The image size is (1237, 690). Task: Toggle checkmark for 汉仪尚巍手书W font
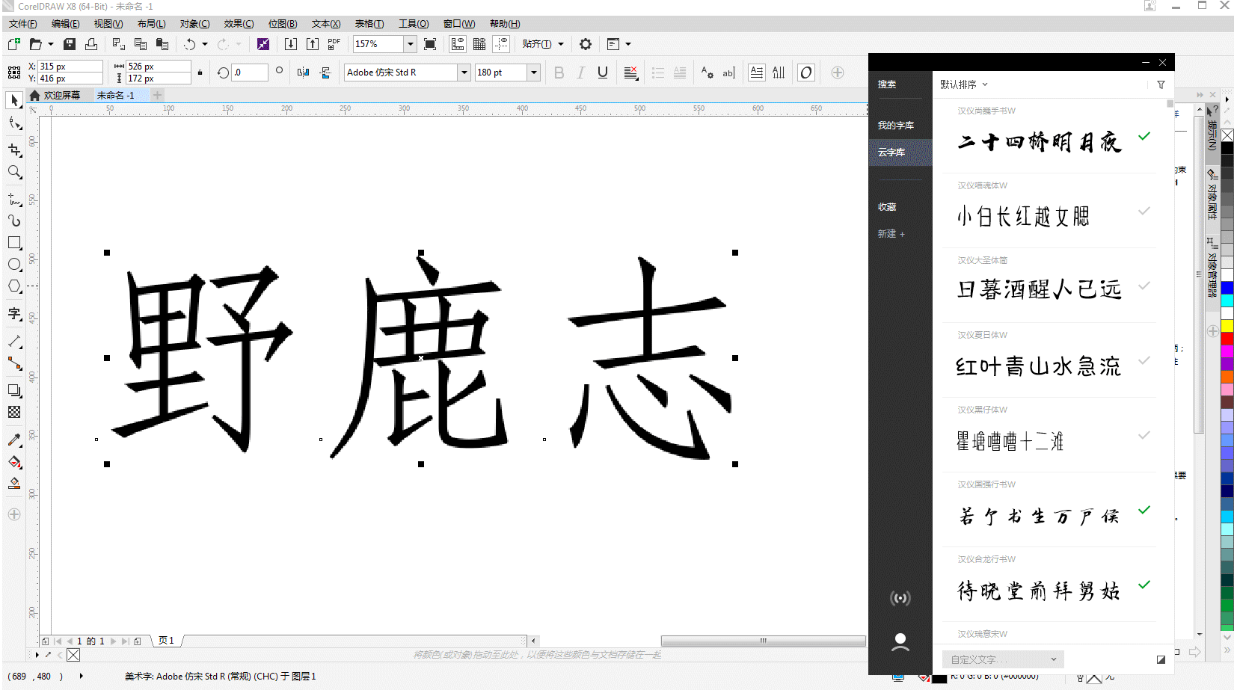(x=1144, y=136)
